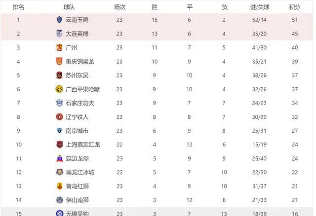Click the 排名 header label

[18, 7]
